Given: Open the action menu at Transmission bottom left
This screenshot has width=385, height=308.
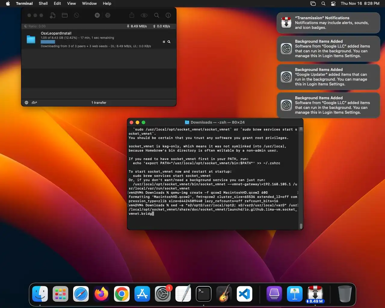Looking at the screenshot, I should 26,103.
